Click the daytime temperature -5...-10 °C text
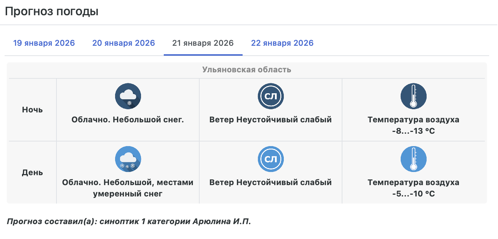The image size is (498, 239). point(413,194)
